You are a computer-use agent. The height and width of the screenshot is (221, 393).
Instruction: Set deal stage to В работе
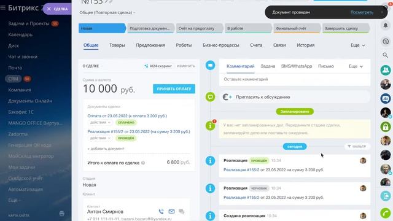247,28
